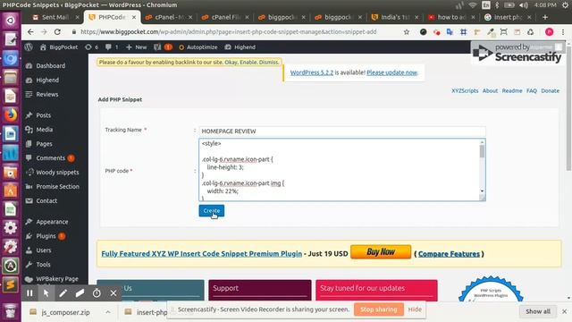Open Tools menu
The width and height of the screenshot is (572, 322).
pyautogui.click(x=43, y=265)
